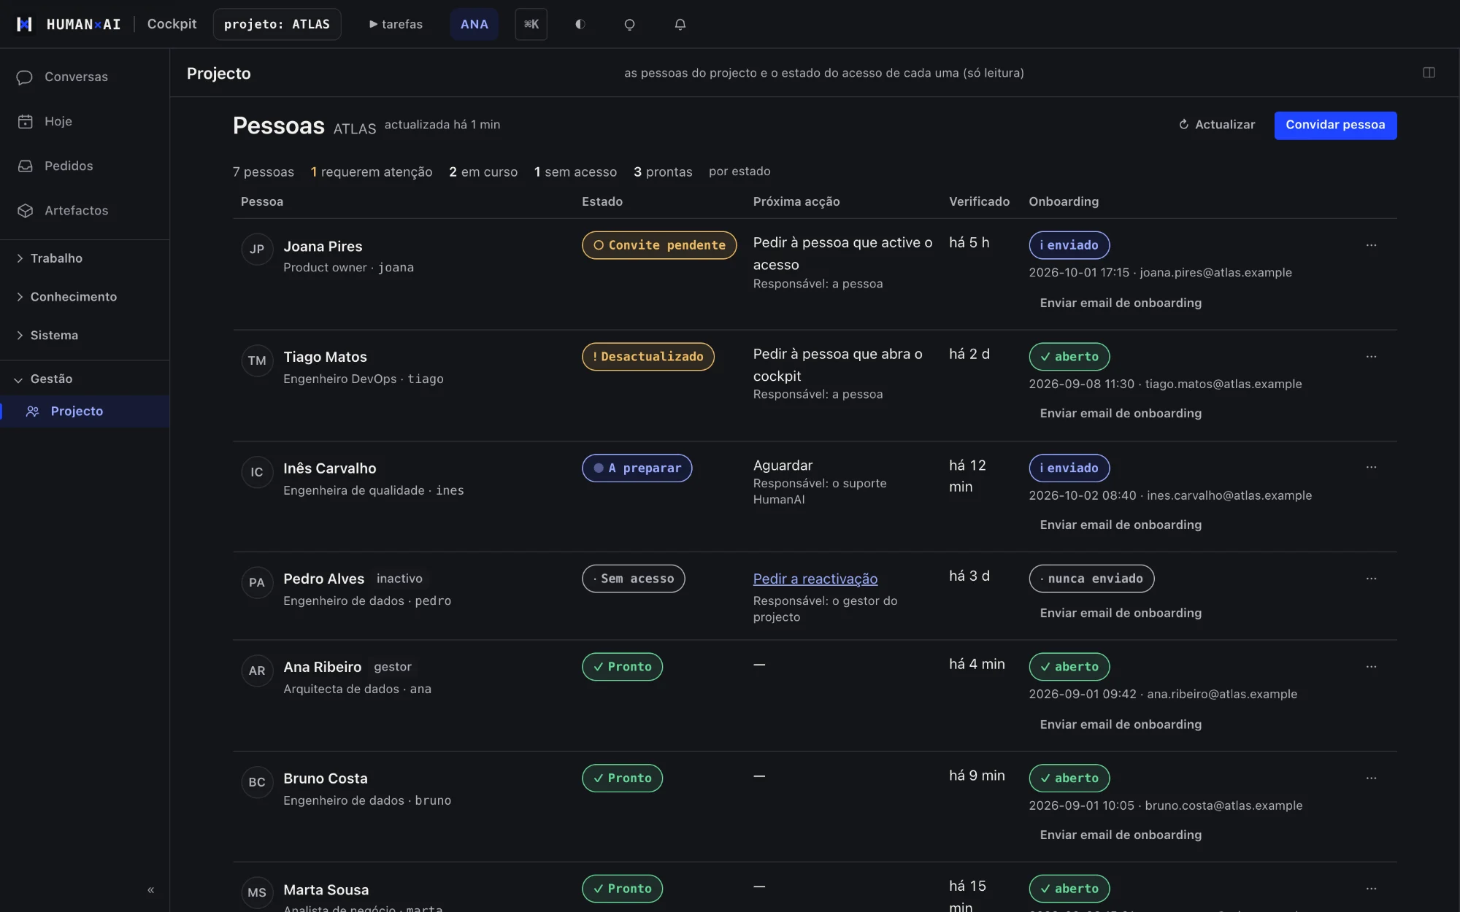The width and height of the screenshot is (1460, 912).
Task: Click the Estado column header
Action: tap(602, 201)
